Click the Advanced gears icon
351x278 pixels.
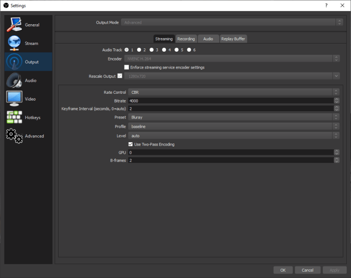click(x=15, y=136)
